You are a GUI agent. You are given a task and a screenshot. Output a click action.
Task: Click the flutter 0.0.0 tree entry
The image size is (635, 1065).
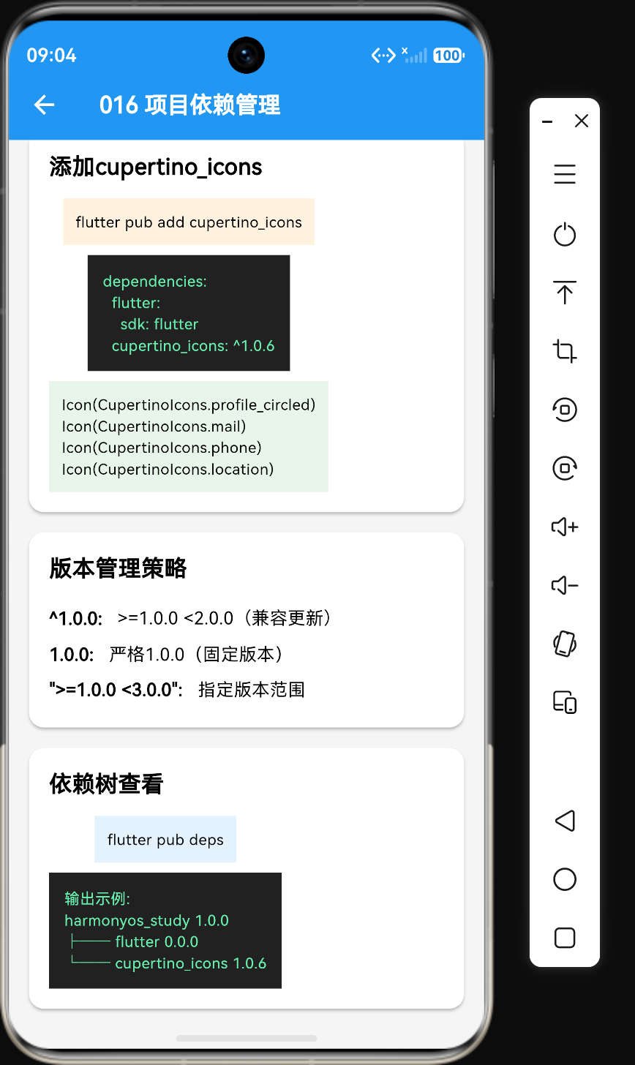(x=157, y=941)
